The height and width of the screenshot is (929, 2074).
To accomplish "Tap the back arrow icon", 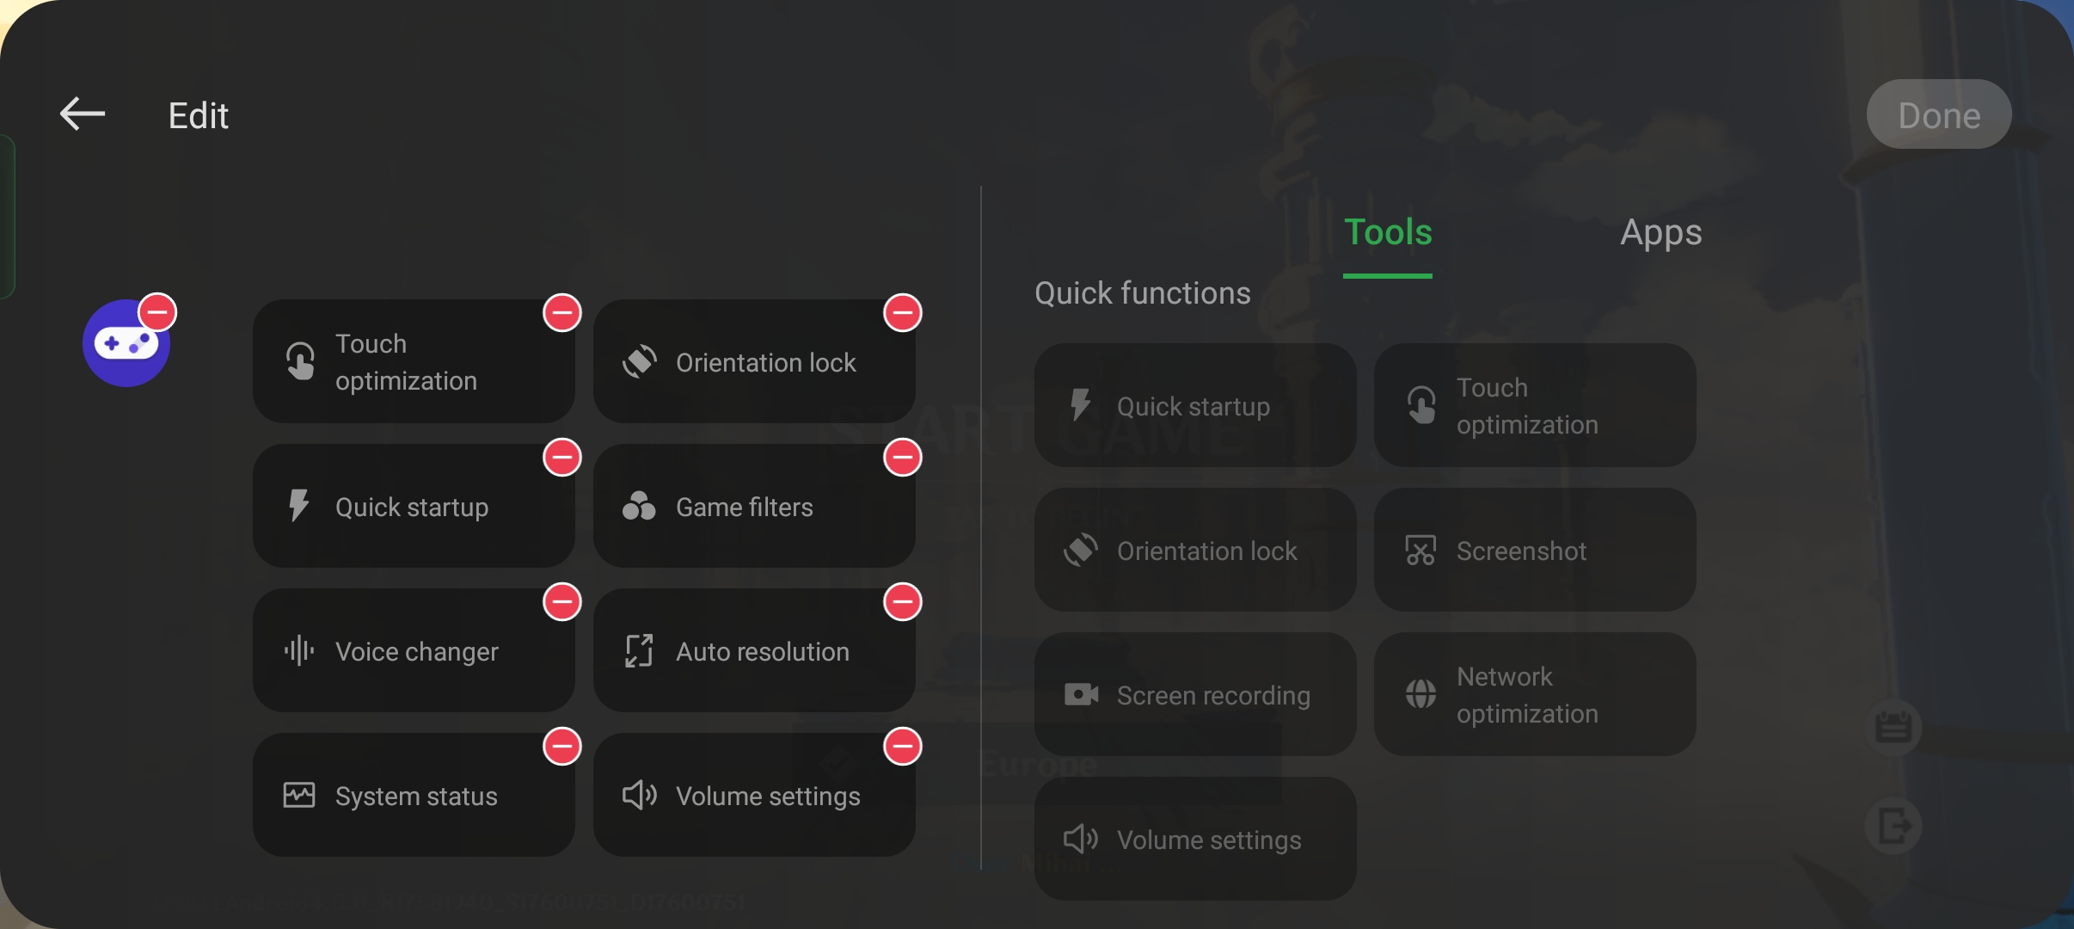I will point(83,114).
